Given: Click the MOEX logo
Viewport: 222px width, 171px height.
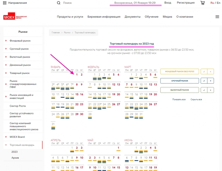Looking at the screenshot, I should (15, 17).
